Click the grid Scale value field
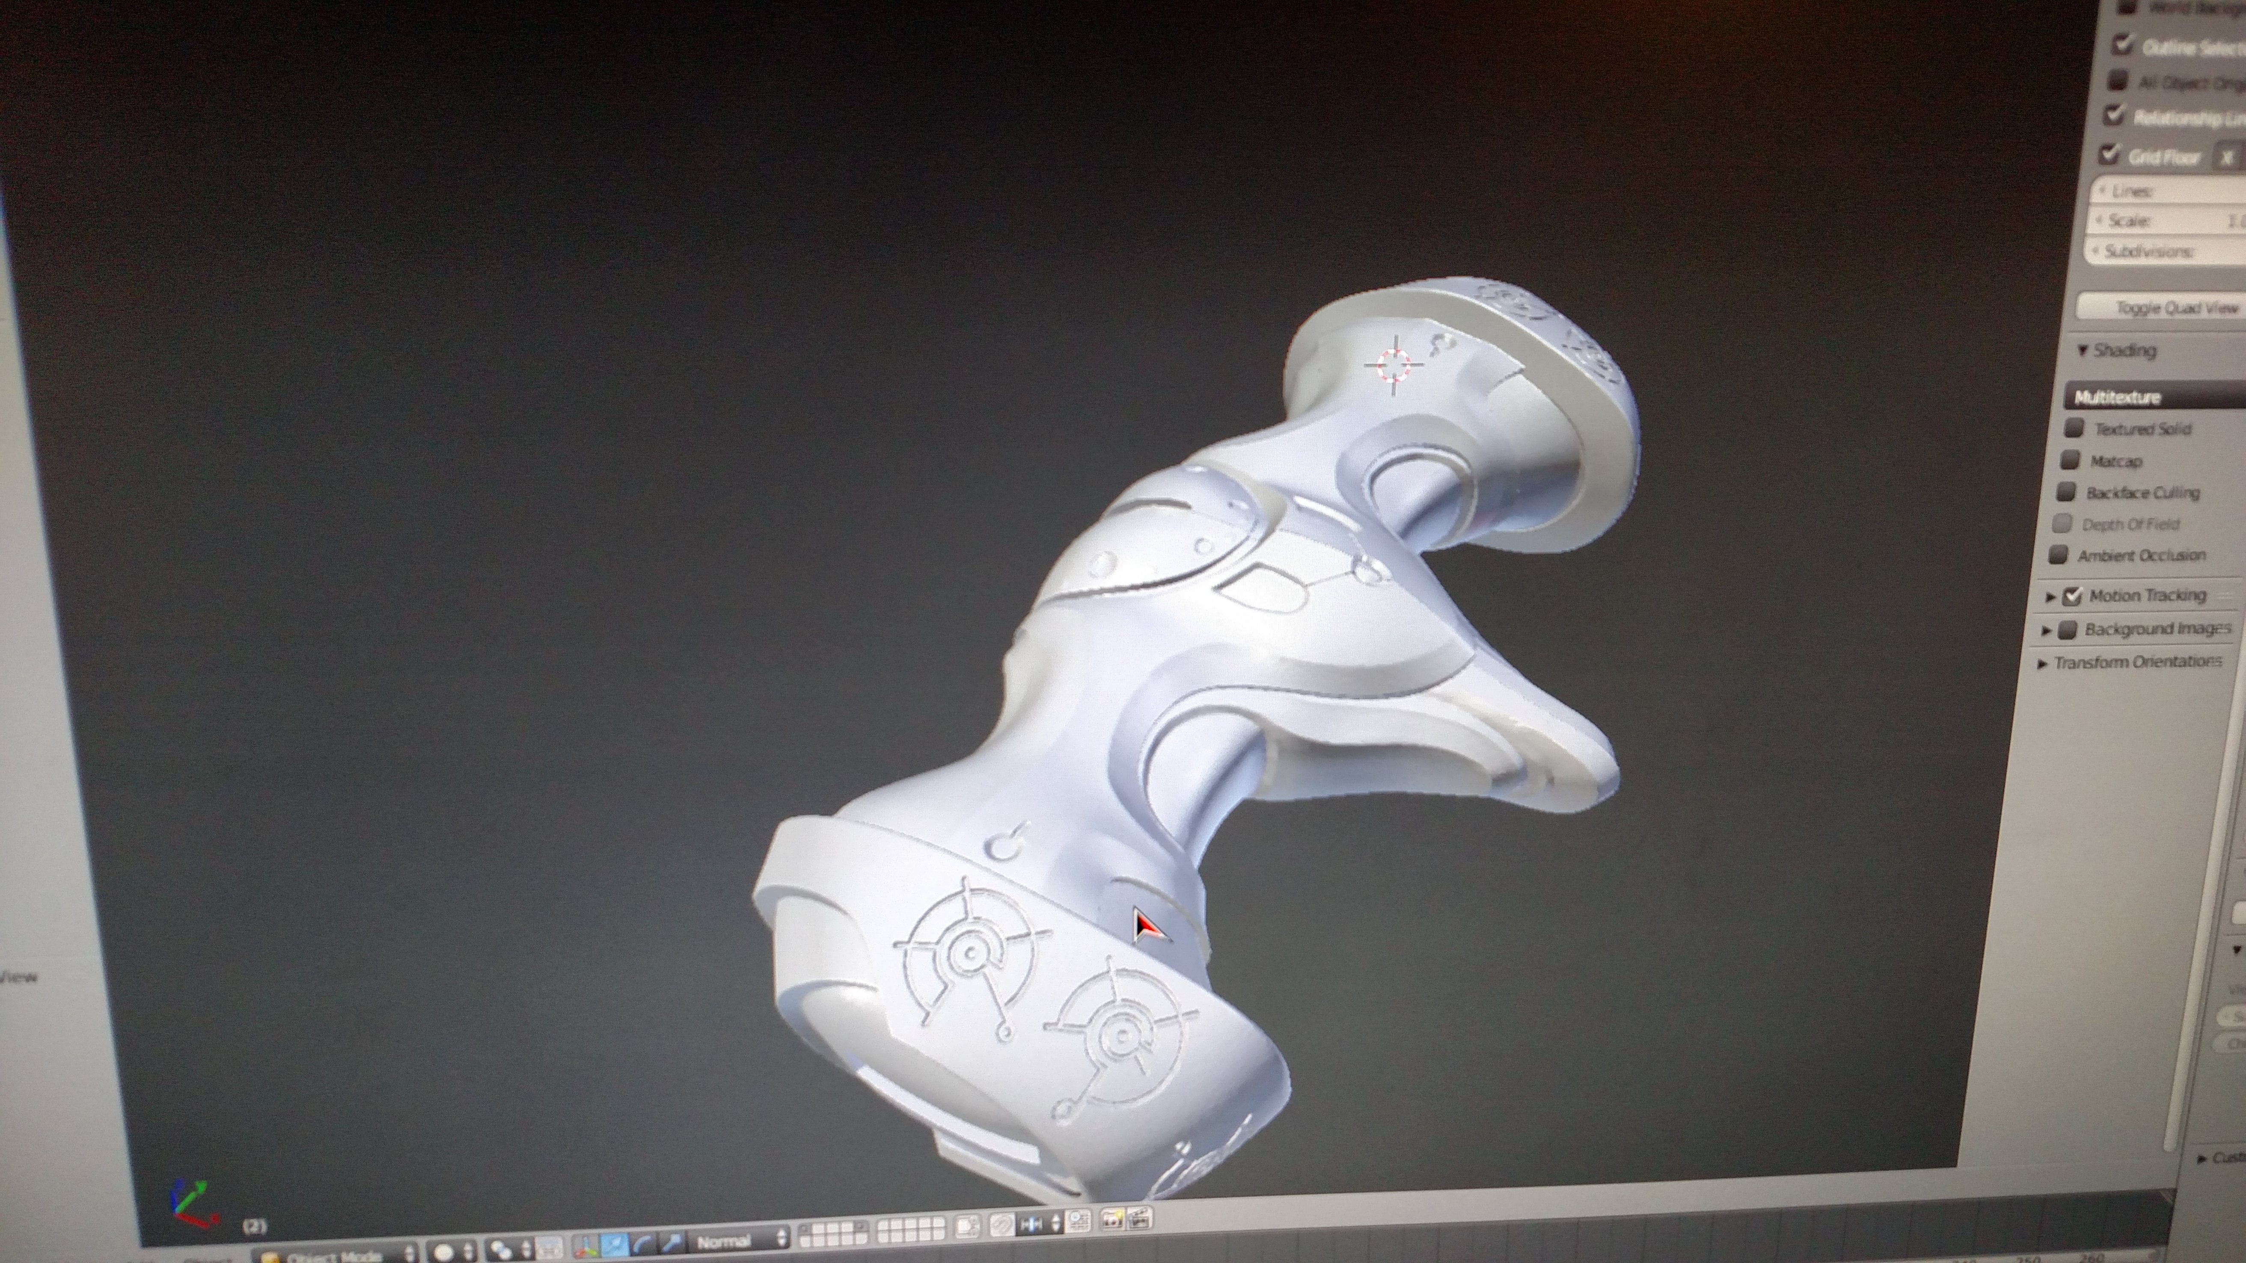The height and width of the screenshot is (1263, 2246). (2171, 220)
